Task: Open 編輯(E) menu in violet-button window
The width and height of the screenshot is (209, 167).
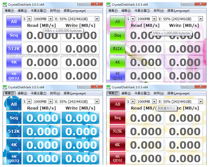Action: tap(23, 11)
